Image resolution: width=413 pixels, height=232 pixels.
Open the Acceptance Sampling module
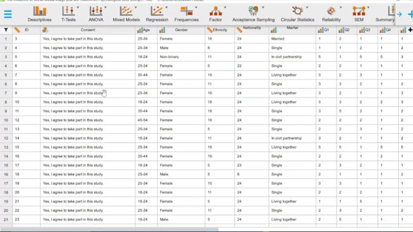tap(253, 14)
